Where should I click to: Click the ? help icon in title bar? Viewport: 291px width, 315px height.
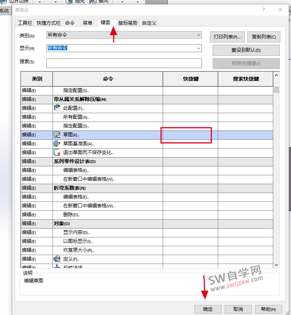tap(264, 10)
